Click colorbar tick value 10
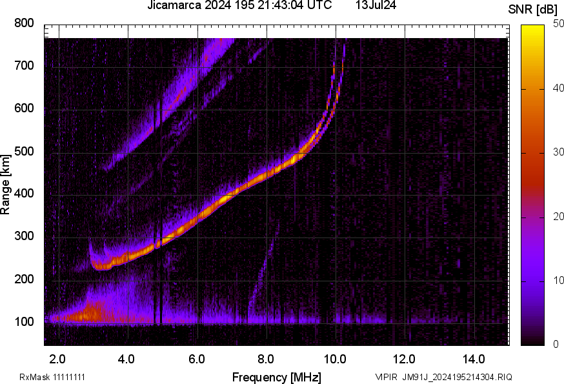Image resolution: width=564 pixels, height=384 pixels. [x=558, y=280]
